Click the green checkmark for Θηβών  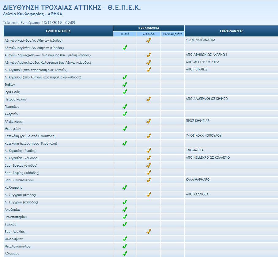click(125, 85)
